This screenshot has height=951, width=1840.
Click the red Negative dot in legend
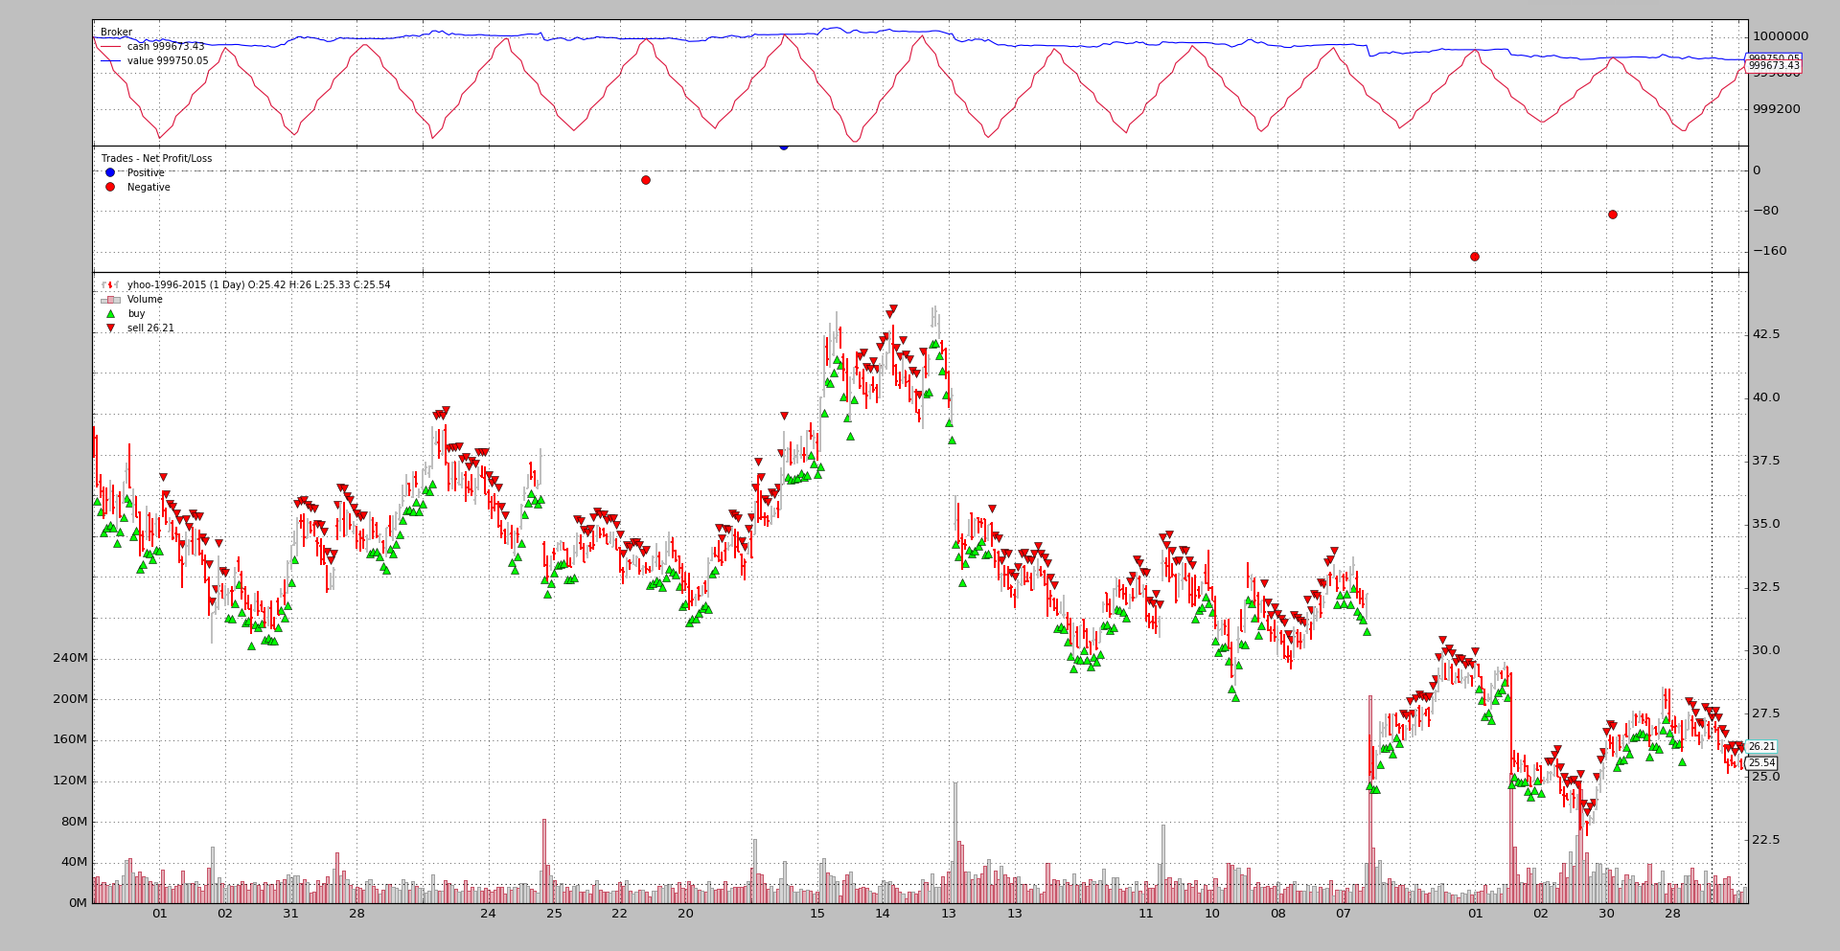click(110, 188)
